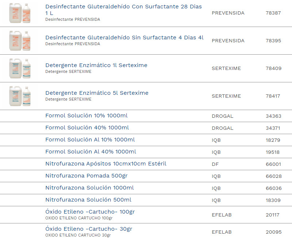Viewport: 292px width, 238px height.
Task: Open Detergente Enzimático 5l Sertexime product
Action: pos(97,93)
